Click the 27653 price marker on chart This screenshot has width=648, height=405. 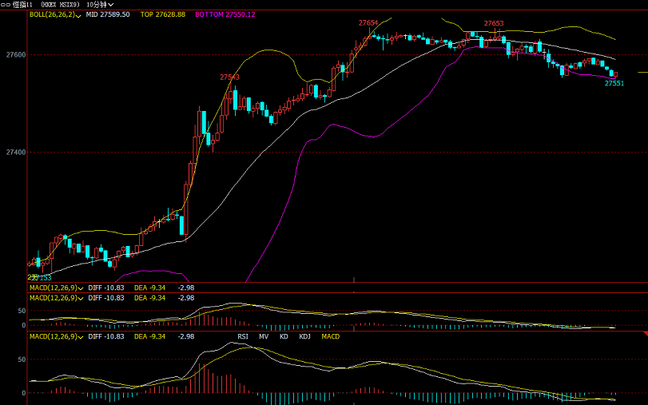[493, 24]
